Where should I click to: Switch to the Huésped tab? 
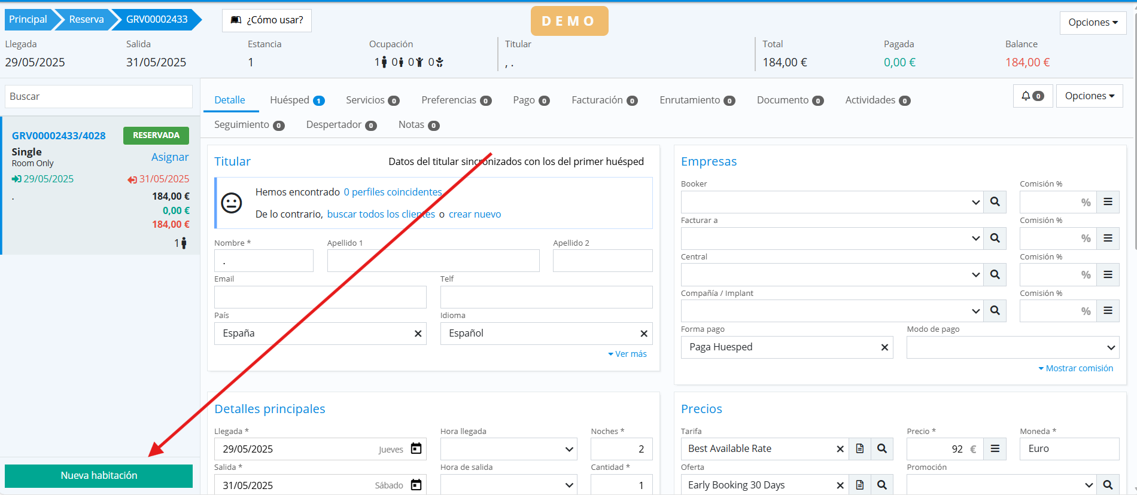[296, 100]
